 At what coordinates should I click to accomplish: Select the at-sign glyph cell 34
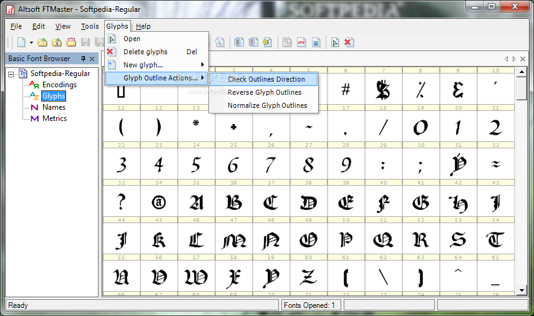[158, 201]
